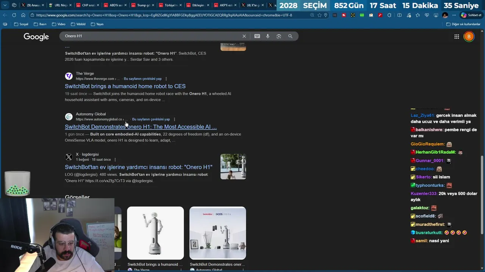This screenshot has height=272, width=485.
Task: Clear the Google search box with X
Action: pos(244,36)
